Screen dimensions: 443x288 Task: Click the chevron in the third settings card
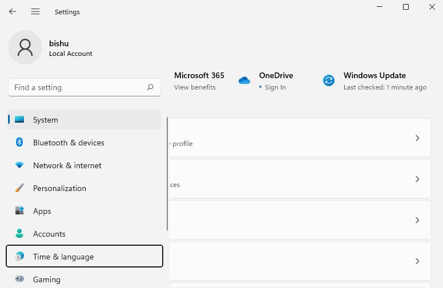coord(417,220)
